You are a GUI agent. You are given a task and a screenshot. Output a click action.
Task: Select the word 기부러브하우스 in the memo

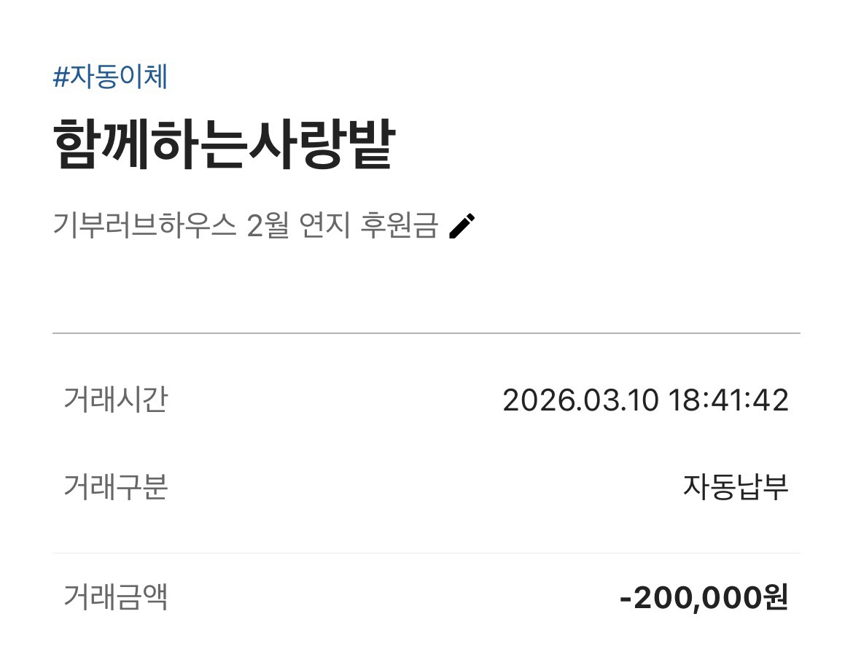click(144, 226)
